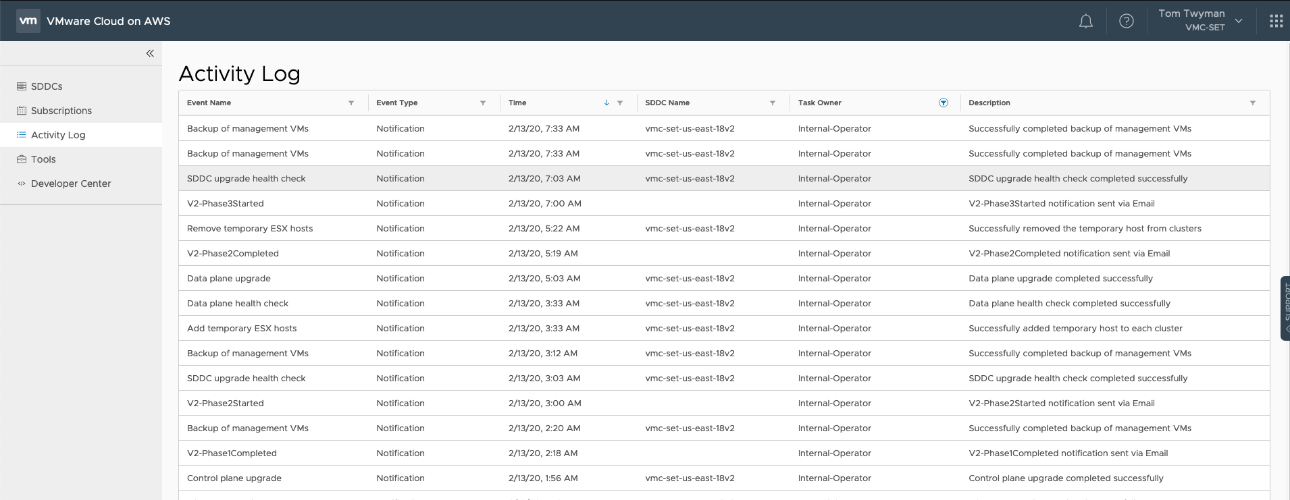The image size is (1290, 500).
Task: Open the apps grid switcher
Action: pyautogui.click(x=1276, y=21)
